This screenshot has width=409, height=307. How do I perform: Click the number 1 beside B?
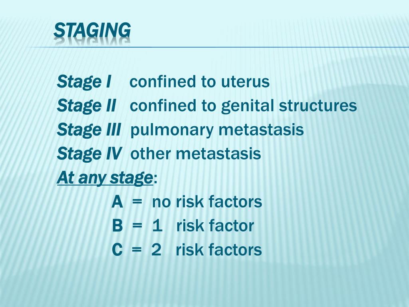pos(157,226)
